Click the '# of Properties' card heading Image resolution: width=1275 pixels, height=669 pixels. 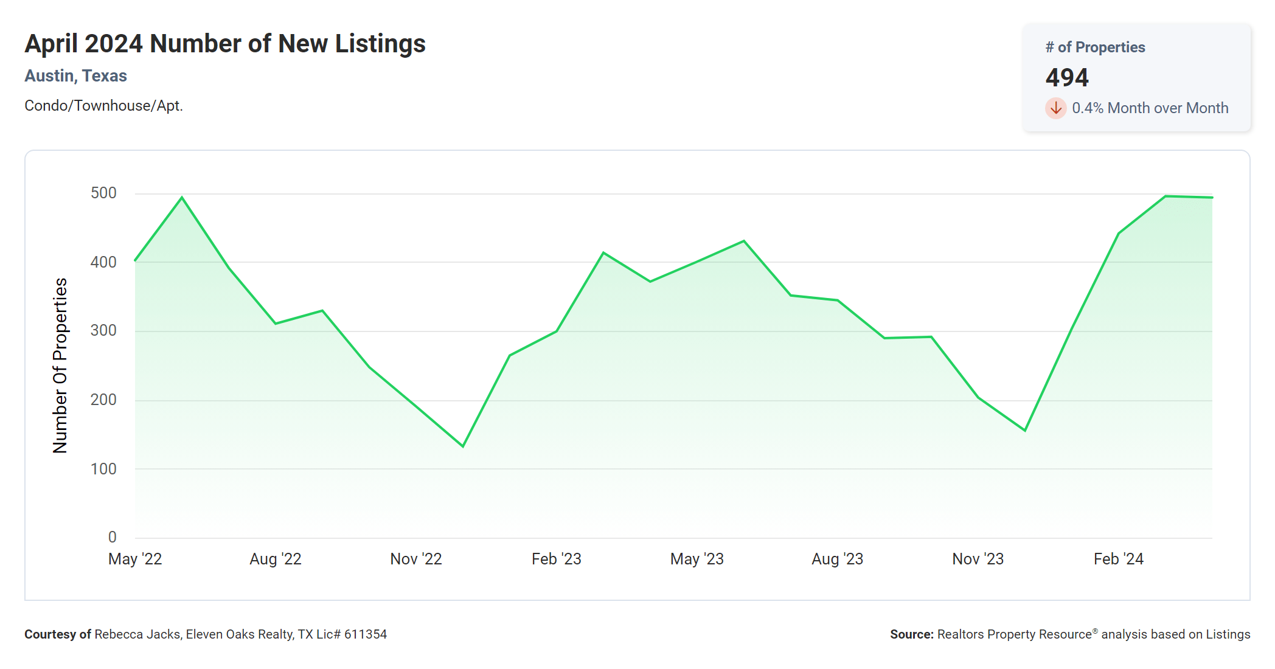pyautogui.click(x=1095, y=47)
